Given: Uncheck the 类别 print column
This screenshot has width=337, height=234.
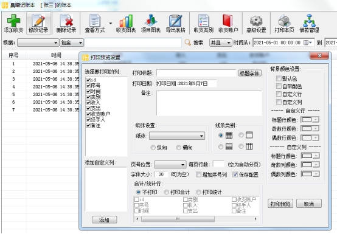Looking at the screenshot, I should pyautogui.click(x=88, y=97).
